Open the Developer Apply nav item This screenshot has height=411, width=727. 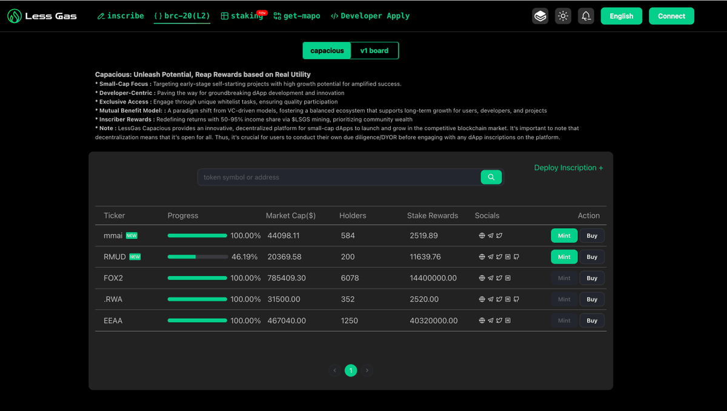coord(370,16)
